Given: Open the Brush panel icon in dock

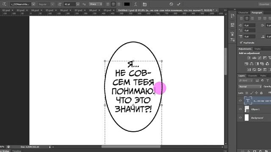Looking at the screenshot, I should pos(232,33).
